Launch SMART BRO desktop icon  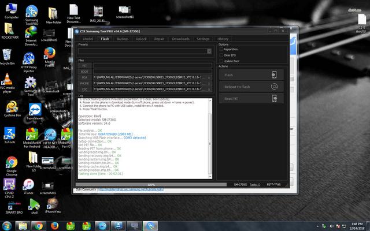coord(14,207)
